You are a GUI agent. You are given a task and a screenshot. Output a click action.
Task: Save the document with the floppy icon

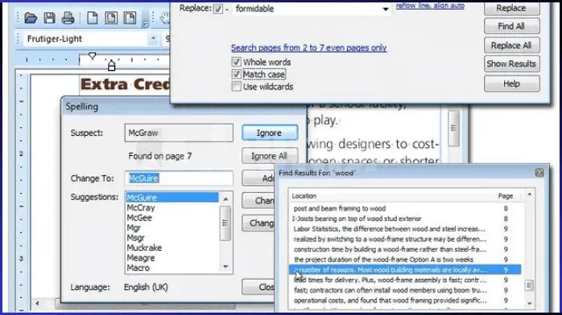(49, 18)
